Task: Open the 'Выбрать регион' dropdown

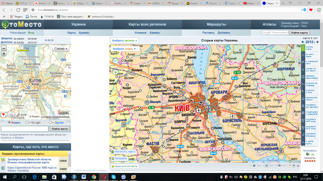Action: click(125, 40)
